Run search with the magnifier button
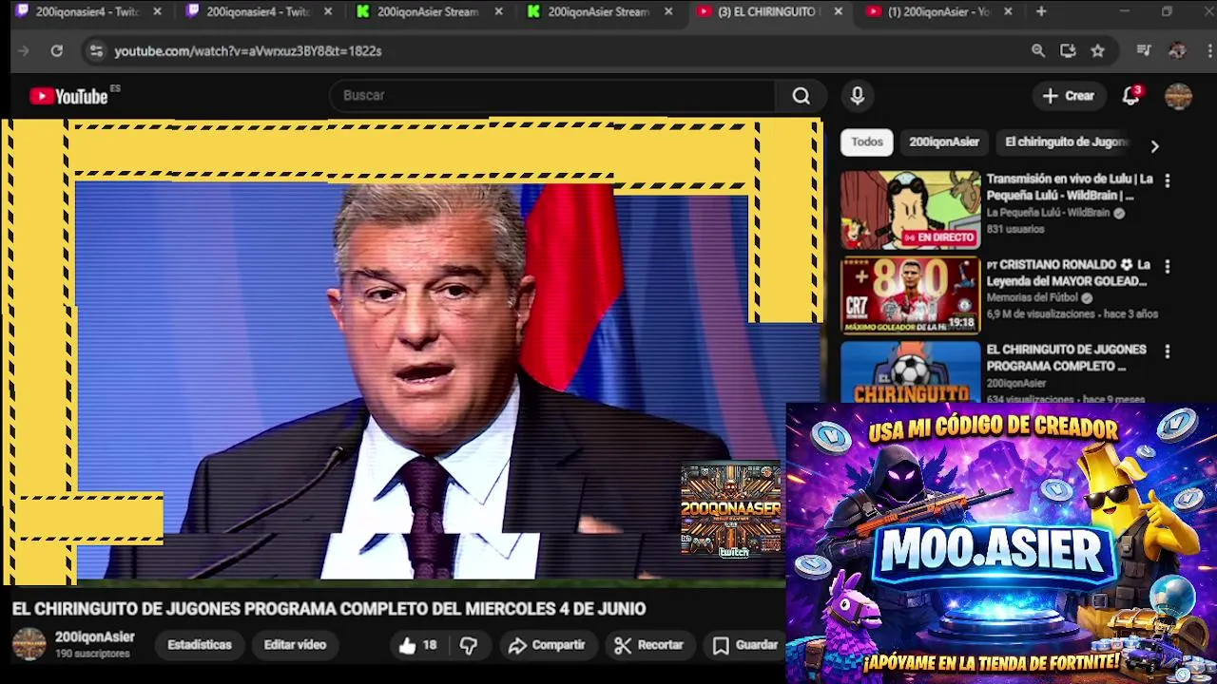Screen dimensions: 1217x684 point(802,96)
